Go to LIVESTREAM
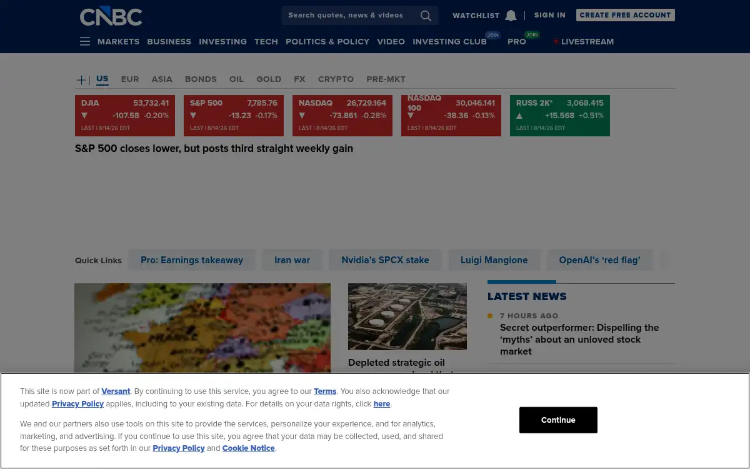This screenshot has width=750, height=469. point(587,41)
